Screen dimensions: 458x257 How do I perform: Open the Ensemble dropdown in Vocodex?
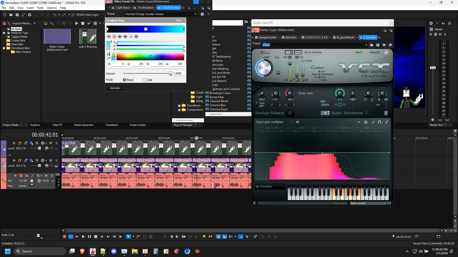(x=270, y=186)
